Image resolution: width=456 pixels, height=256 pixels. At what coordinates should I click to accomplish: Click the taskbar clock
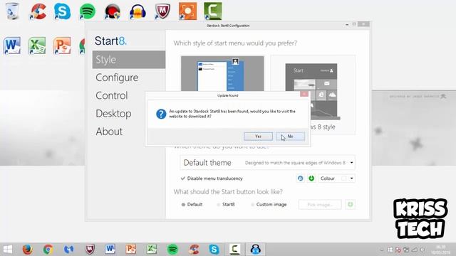[441, 250]
